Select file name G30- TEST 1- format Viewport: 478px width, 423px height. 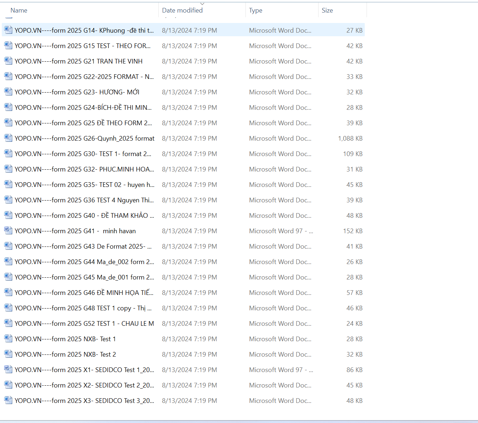pyautogui.click(x=83, y=154)
